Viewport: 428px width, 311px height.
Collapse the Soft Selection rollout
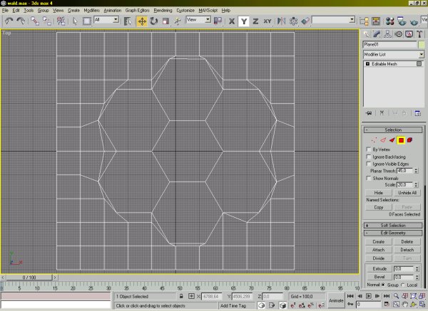point(394,226)
